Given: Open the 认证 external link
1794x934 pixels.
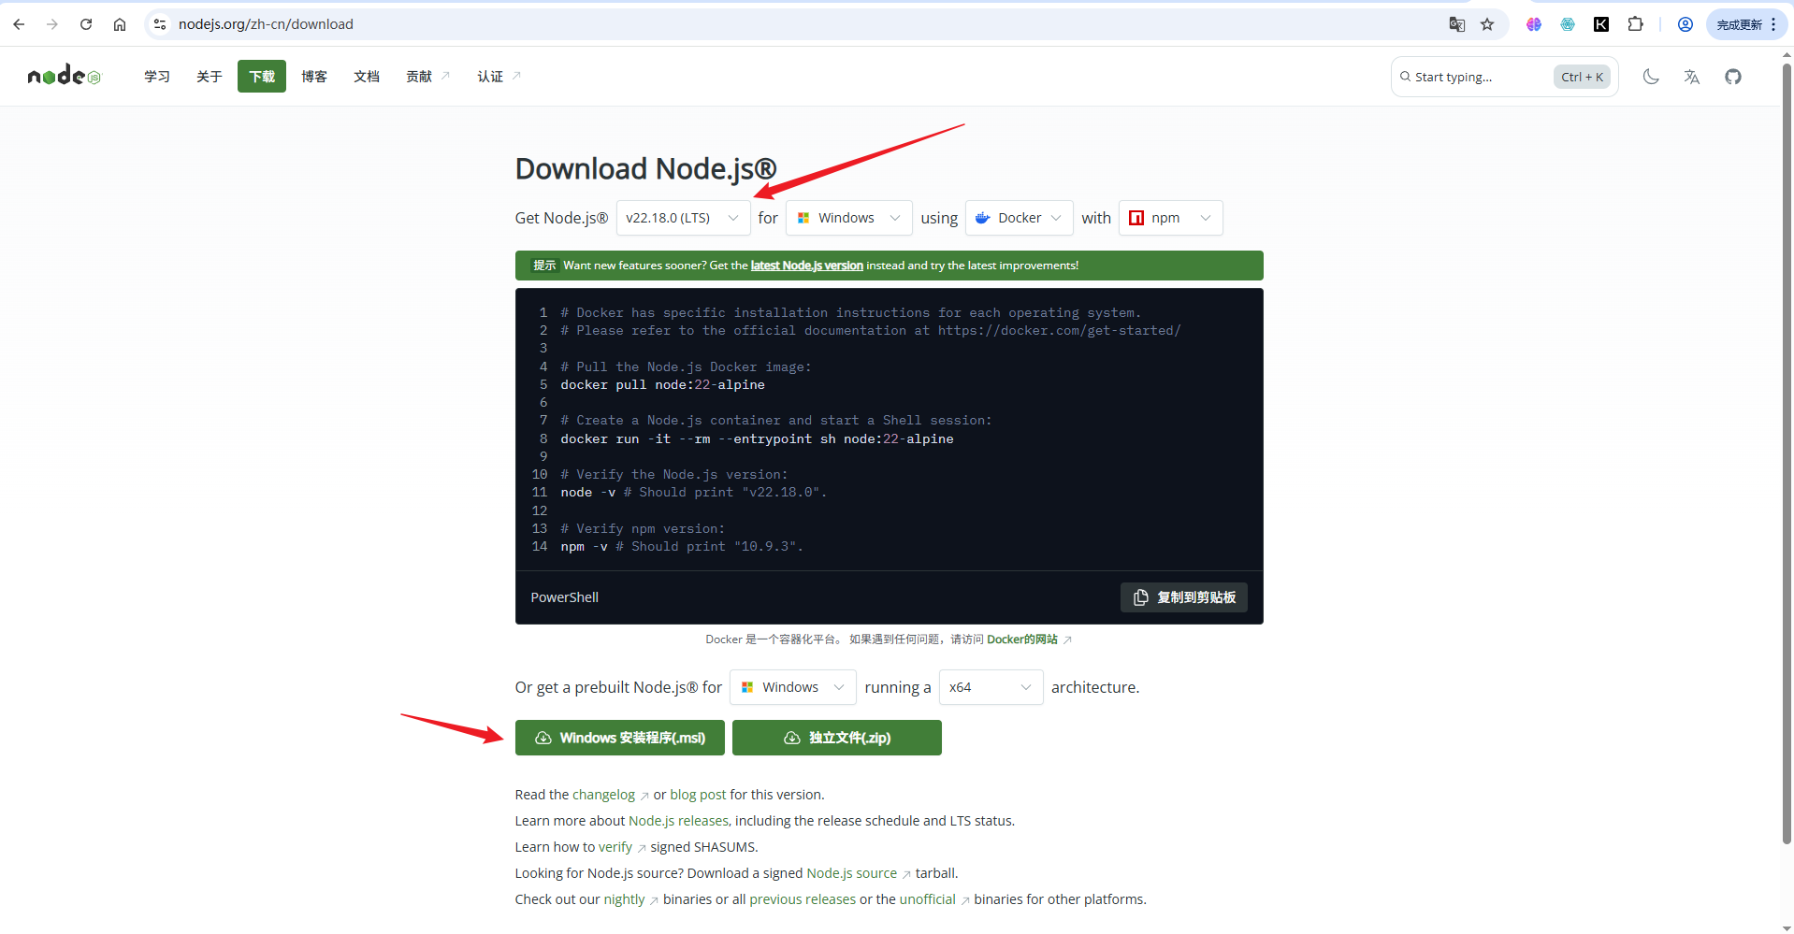Looking at the screenshot, I should point(499,77).
